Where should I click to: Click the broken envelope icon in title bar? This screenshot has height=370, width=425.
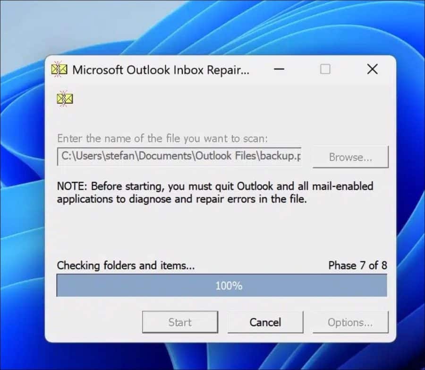click(59, 70)
